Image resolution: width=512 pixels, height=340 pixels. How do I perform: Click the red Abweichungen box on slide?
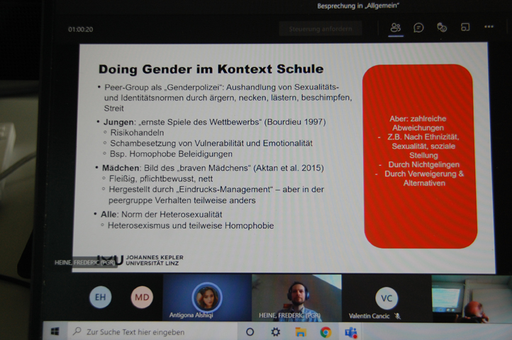[420, 156]
